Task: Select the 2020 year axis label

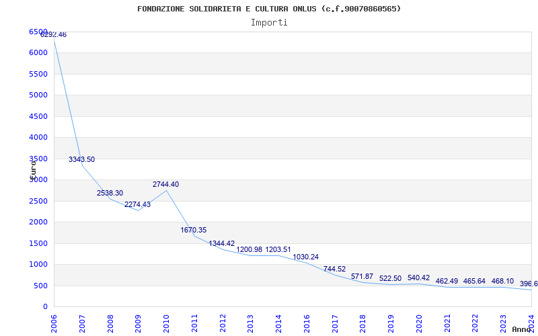Action: pyautogui.click(x=419, y=324)
